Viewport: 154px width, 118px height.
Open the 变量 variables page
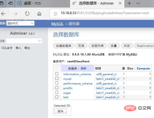click(x=114, y=46)
